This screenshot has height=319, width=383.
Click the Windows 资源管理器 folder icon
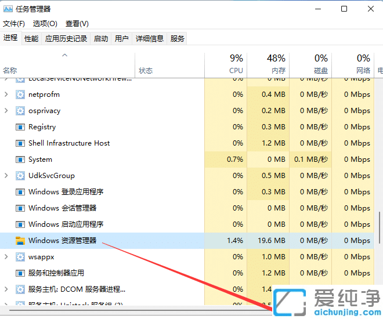20,241
